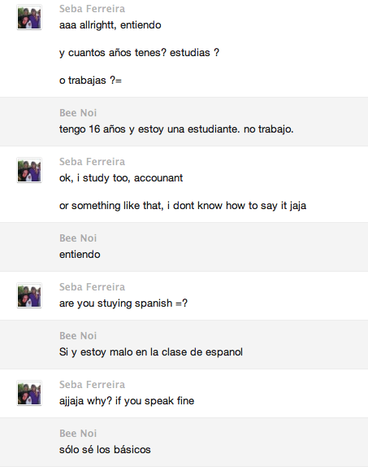368x467 pixels.
Task: Select the message 'or something like that' line
Action: [183, 206]
